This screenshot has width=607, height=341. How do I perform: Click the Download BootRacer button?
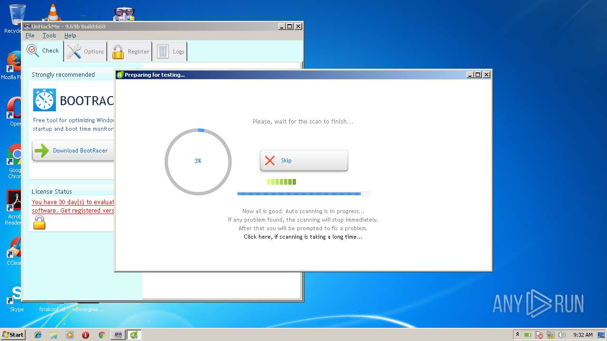point(73,151)
